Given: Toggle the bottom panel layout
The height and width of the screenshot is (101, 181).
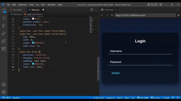Looking at the screenshot, I should (x=152, y=4).
